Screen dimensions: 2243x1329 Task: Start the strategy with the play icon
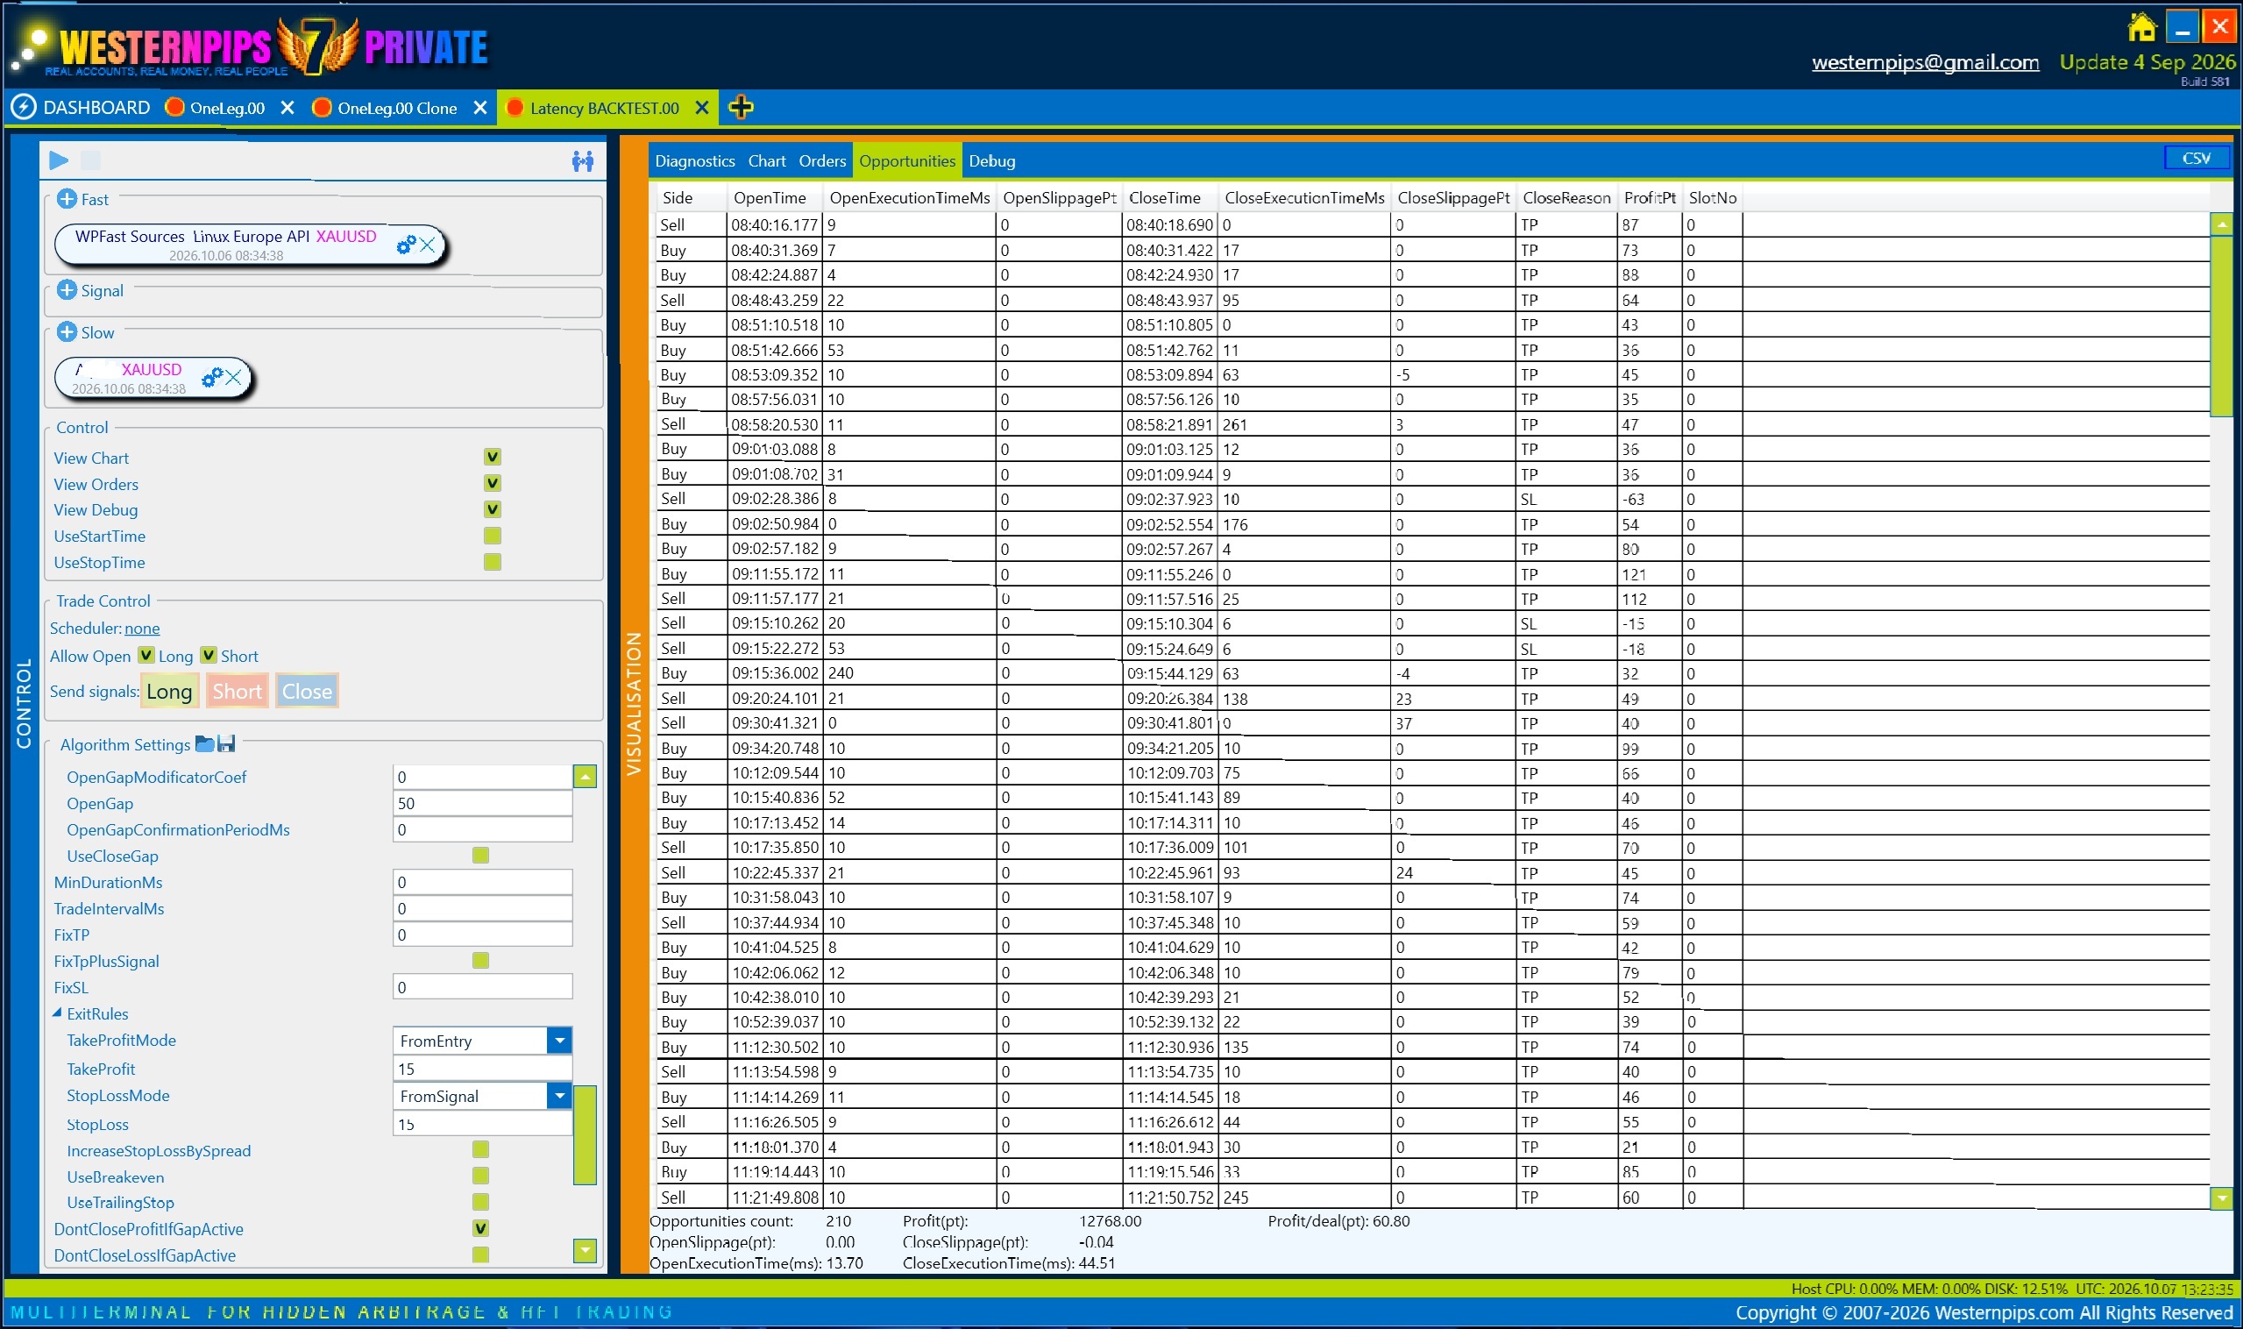(x=59, y=160)
